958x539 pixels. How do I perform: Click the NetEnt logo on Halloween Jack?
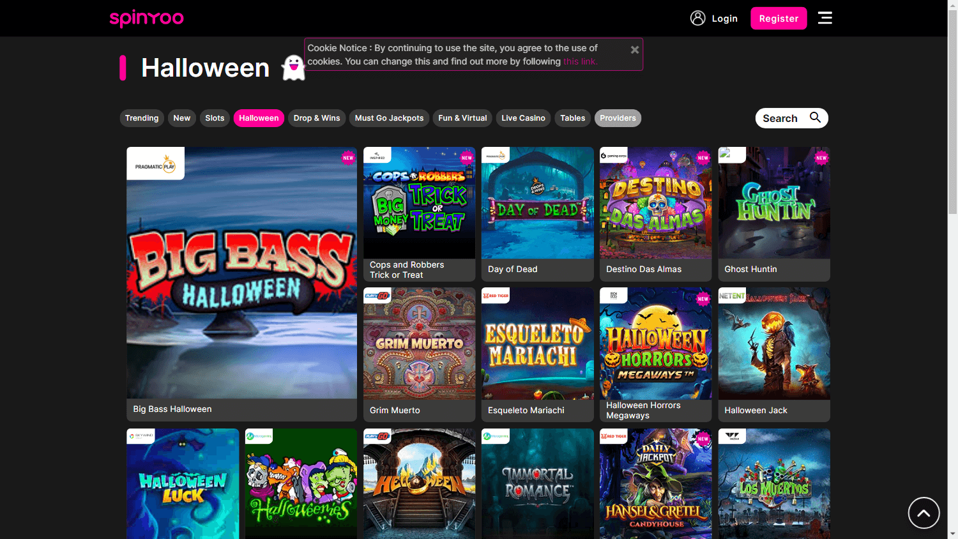coord(732,296)
